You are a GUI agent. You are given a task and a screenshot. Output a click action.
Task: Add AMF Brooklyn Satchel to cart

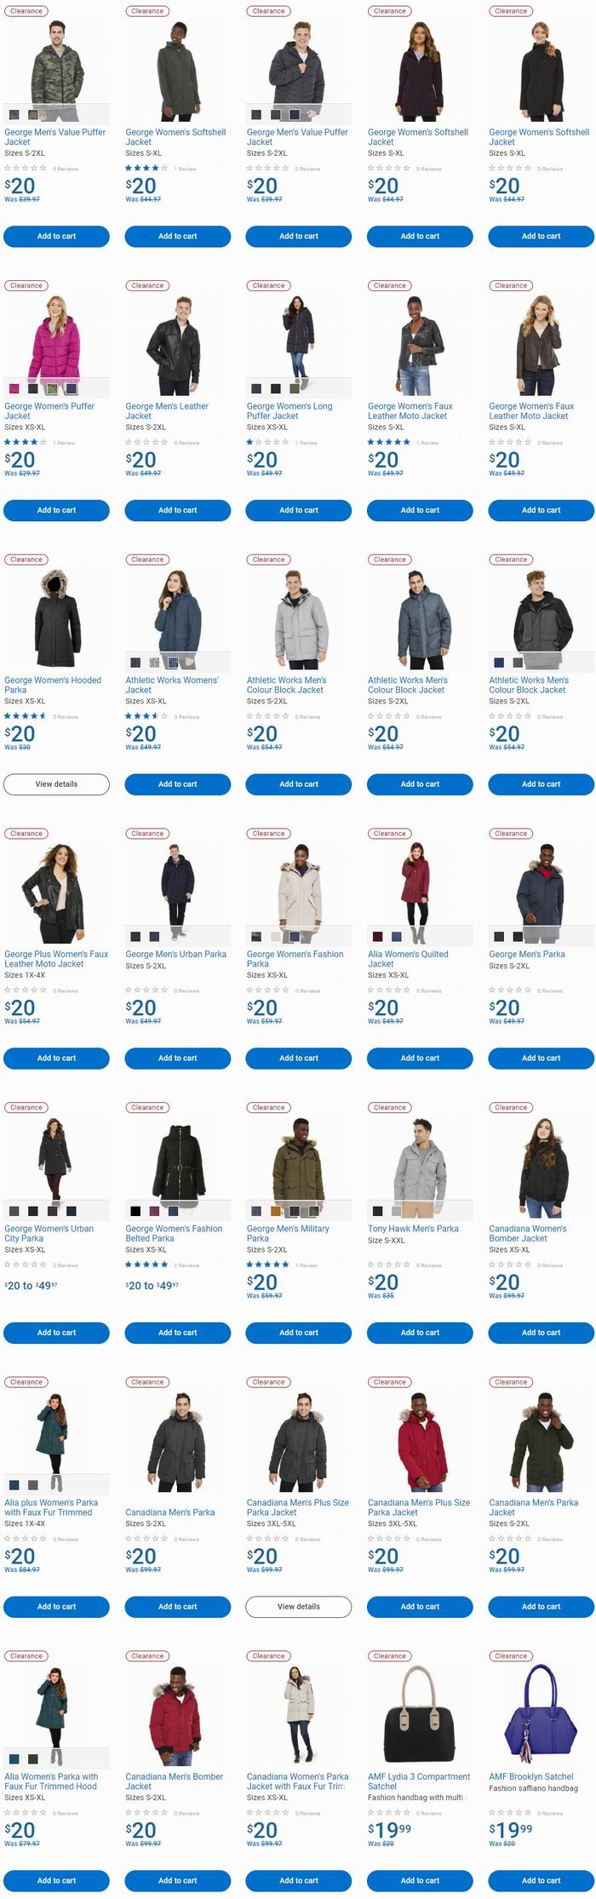542,1880
